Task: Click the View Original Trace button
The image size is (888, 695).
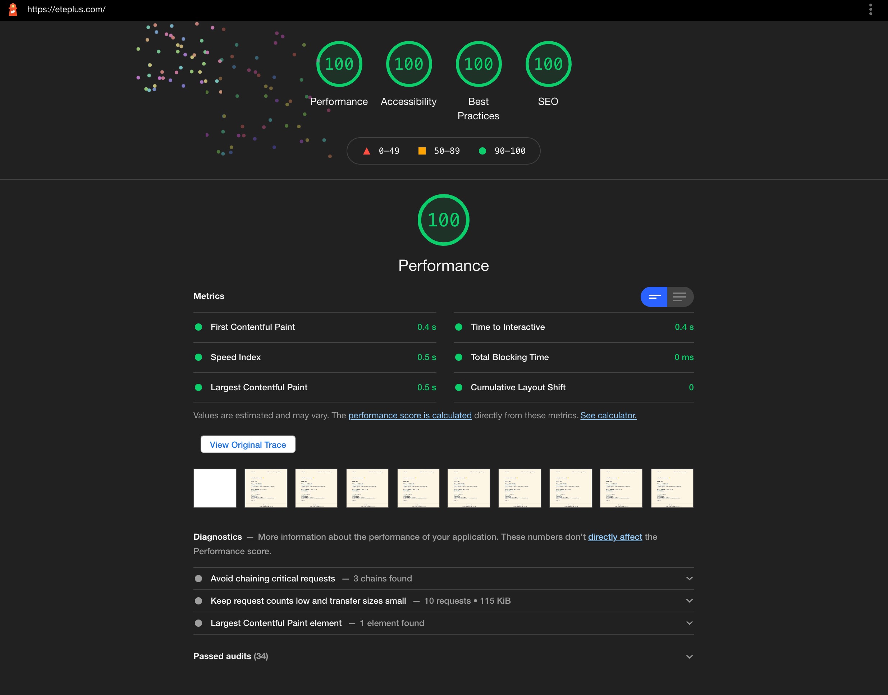Action: (x=248, y=445)
